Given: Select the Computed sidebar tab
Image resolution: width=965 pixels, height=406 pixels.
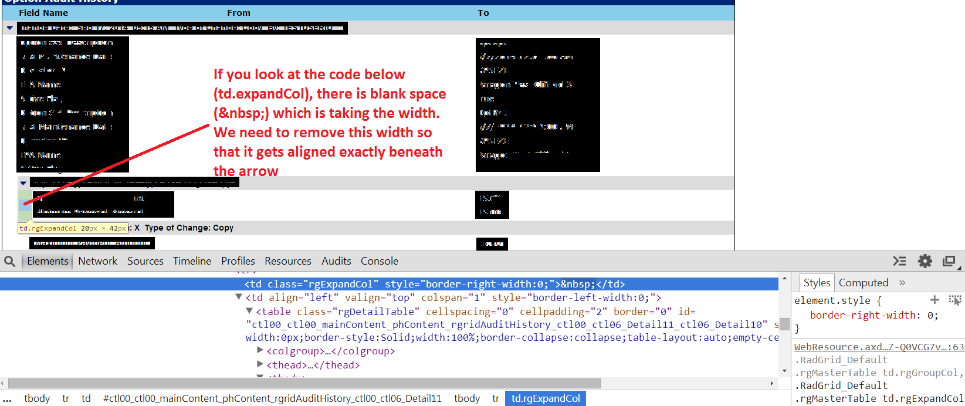Looking at the screenshot, I should pos(864,283).
